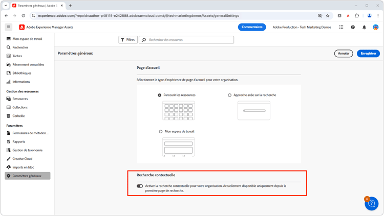
Task: Click the Paramètres généraux gear icon
Action: tap(9, 176)
